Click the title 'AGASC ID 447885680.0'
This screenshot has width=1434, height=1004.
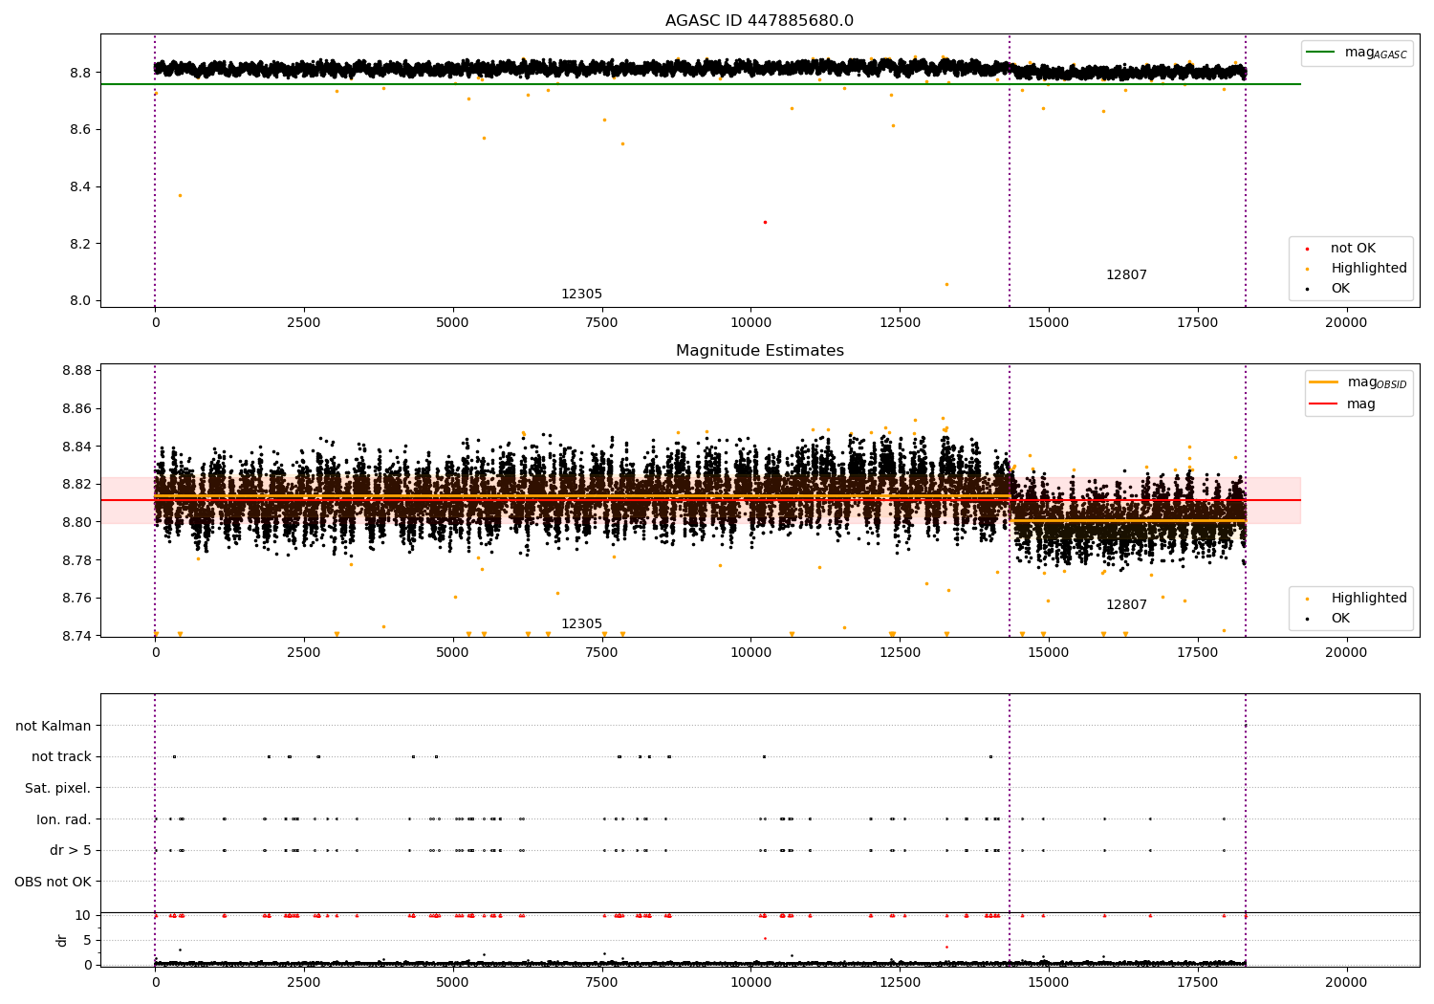[x=759, y=21]
